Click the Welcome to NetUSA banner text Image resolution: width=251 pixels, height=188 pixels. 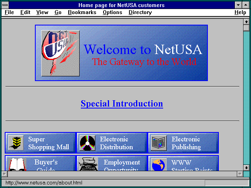click(x=143, y=49)
